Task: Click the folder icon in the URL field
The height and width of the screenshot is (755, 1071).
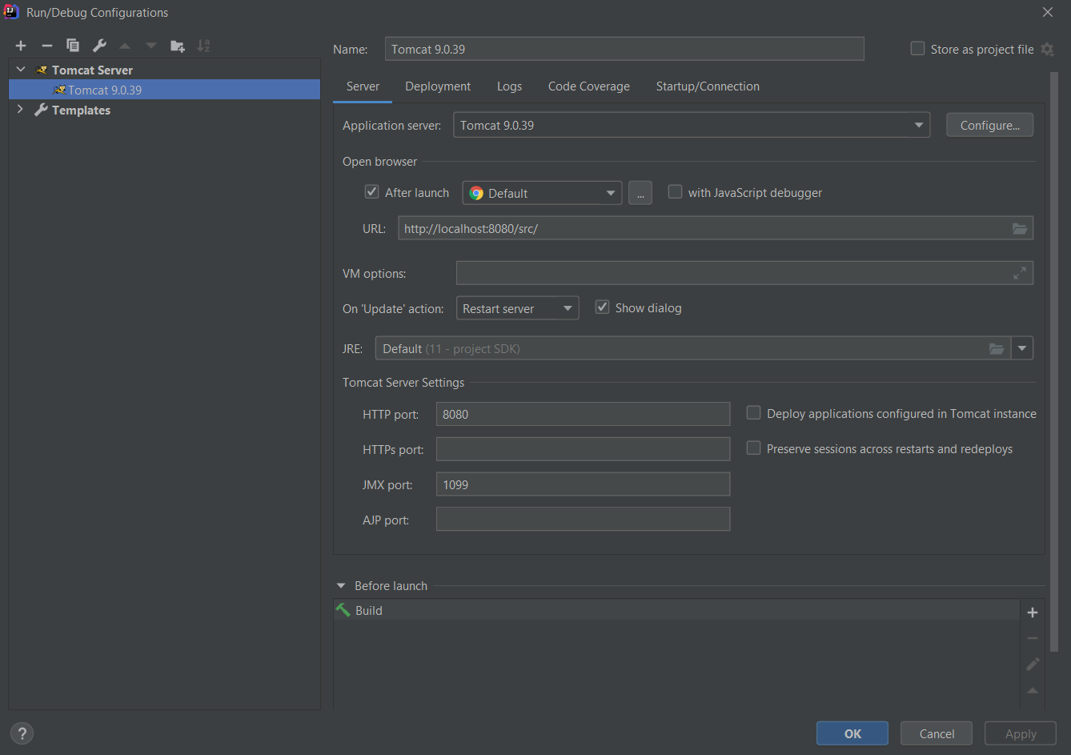Action: [x=1020, y=229]
